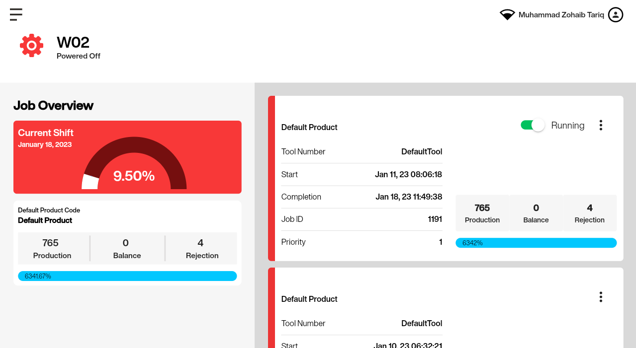The image size is (636, 348).
Task: Click the 0 Balance tile on the job card
Action: [536, 213]
